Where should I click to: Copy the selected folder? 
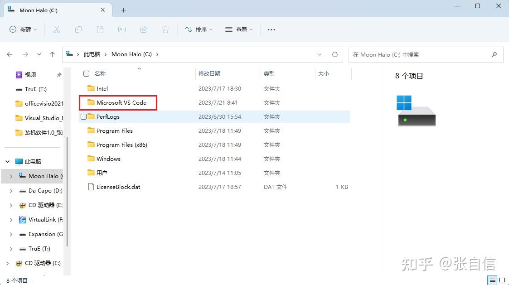tap(78, 29)
